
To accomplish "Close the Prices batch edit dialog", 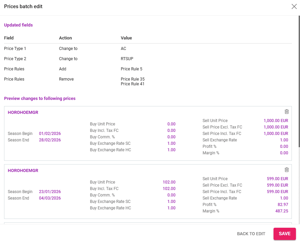I will point(294,6).
